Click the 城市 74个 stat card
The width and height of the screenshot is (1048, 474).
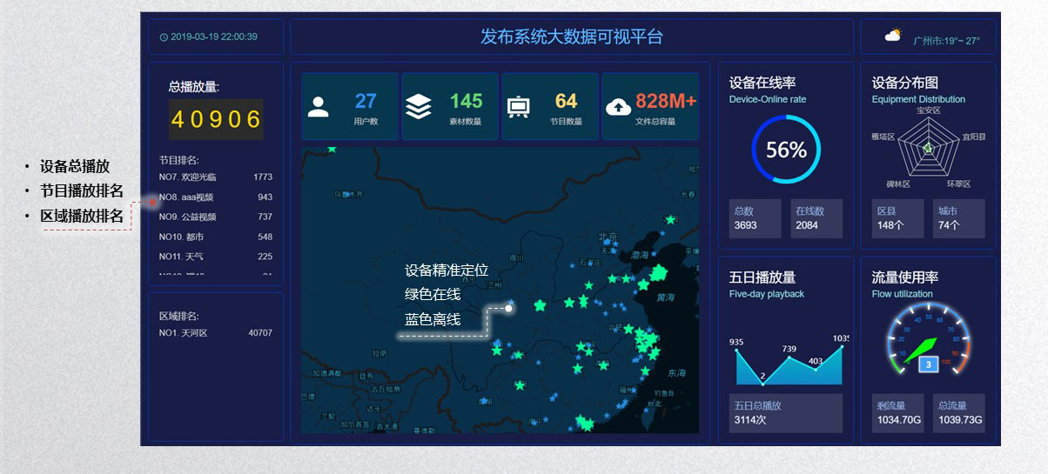(959, 218)
